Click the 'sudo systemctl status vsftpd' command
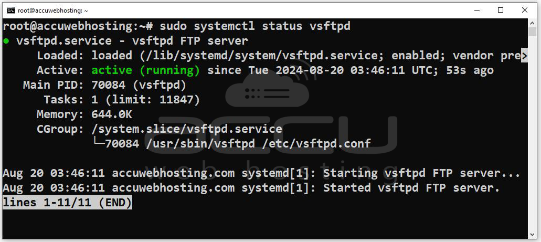 tap(254, 26)
